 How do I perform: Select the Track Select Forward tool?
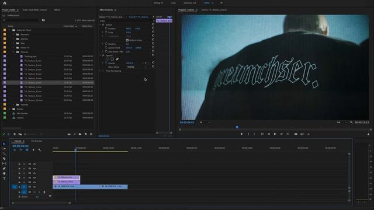coord(4,149)
